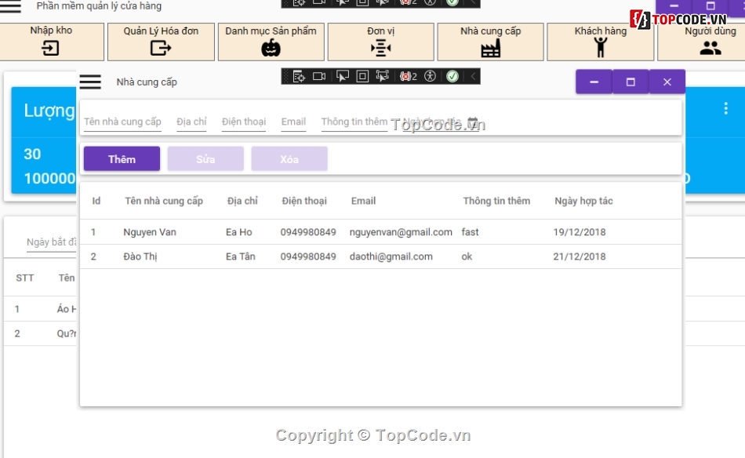Click the Xóa button

coord(289,159)
